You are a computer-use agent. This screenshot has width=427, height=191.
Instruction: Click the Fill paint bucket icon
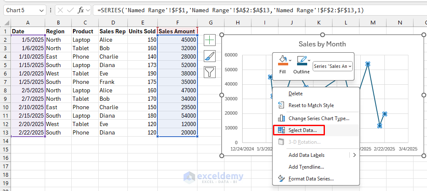click(283, 59)
